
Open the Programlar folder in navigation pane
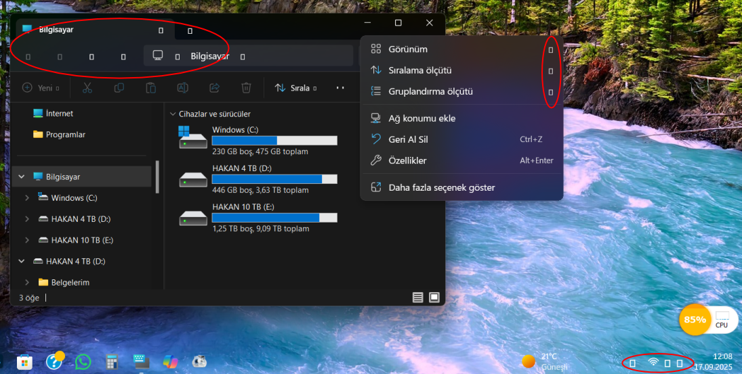pos(59,135)
